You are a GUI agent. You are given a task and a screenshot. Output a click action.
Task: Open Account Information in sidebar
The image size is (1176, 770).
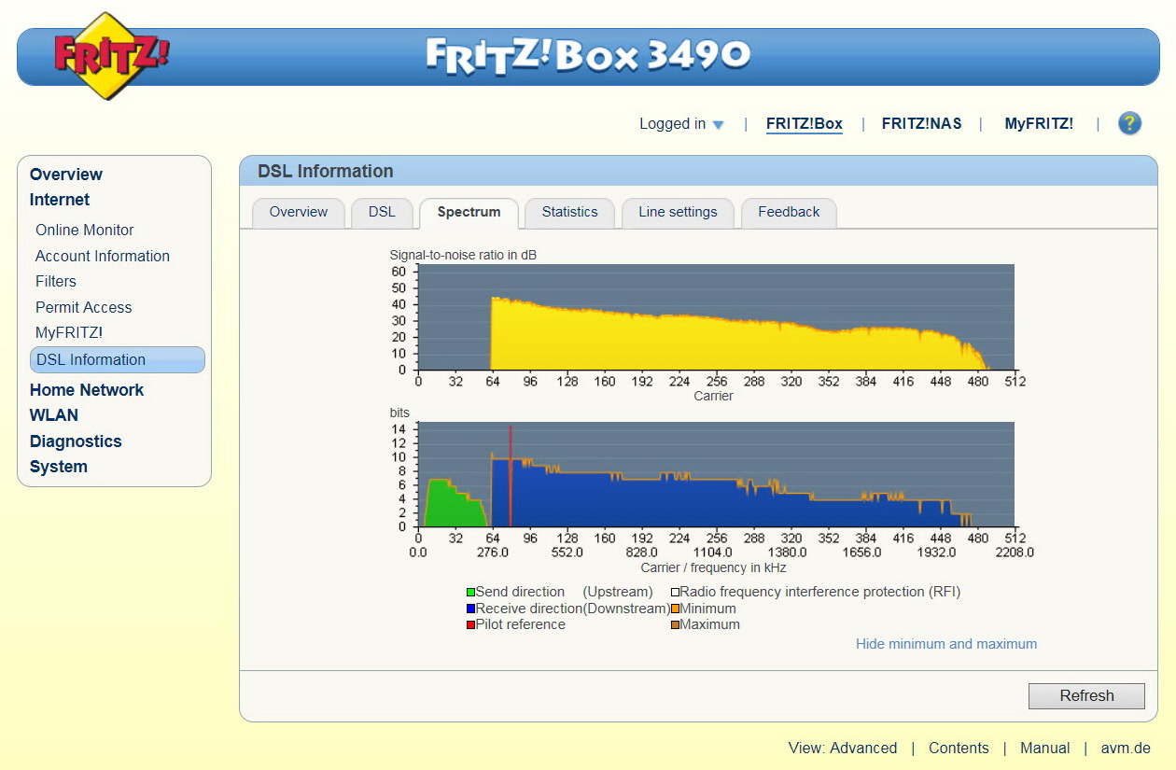(103, 256)
